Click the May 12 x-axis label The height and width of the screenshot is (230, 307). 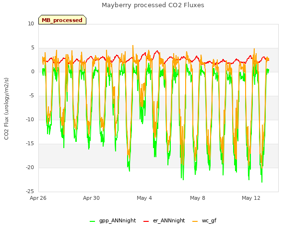(251, 198)
